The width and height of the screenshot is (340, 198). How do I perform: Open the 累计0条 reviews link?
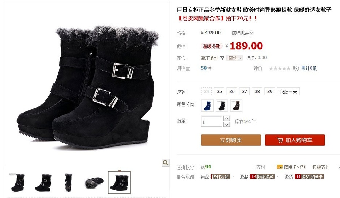(x=309, y=68)
